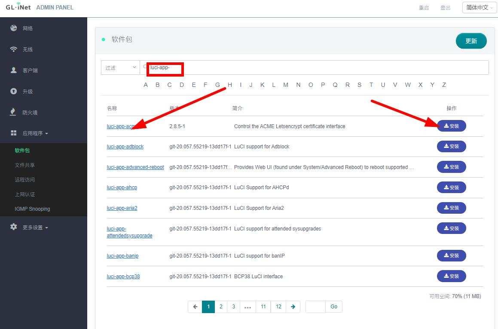Open the luci-app-aria2 link
The height and width of the screenshot is (329, 498).
tap(122, 208)
